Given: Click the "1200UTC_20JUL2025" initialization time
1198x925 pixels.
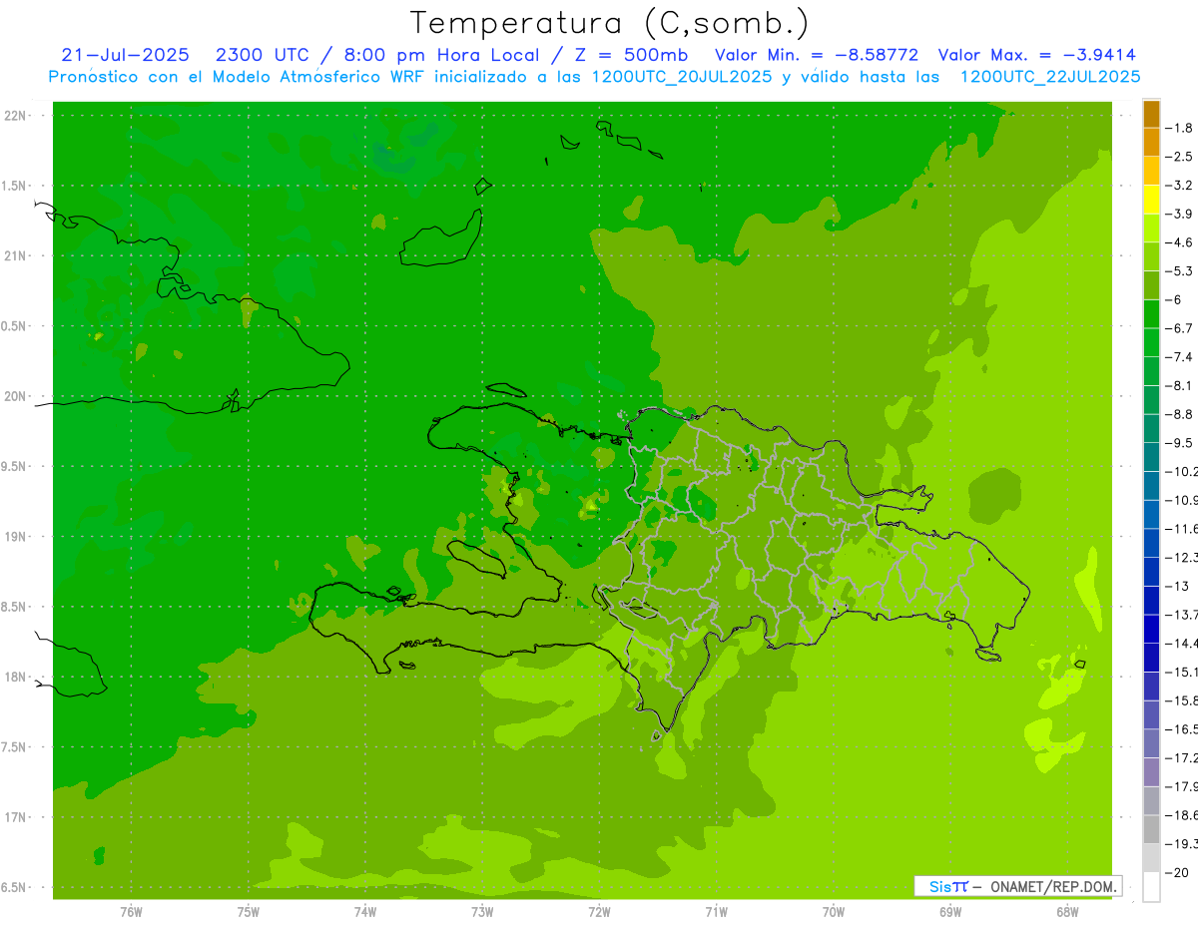Looking at the screenshot, I should click(x=682, y=77).
